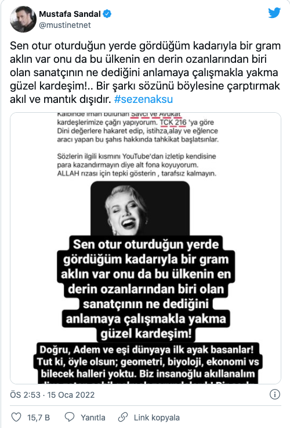The image size is (290, 428).
Task: Click the 'Sözlerin ilgili kısmını YouTube'dan' paragraph
Action: pyautogui.click(x=137, y=165)
